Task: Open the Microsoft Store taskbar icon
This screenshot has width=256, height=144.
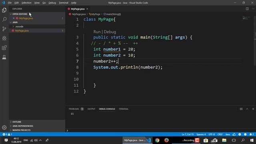Action: pyautogui.click(x=206, y=140)
